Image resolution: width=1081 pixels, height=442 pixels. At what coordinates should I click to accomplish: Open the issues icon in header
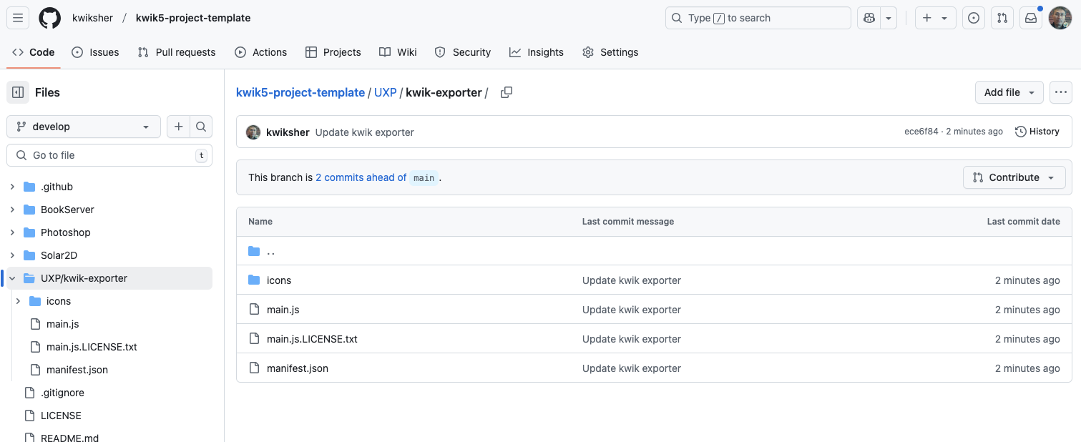973,18
